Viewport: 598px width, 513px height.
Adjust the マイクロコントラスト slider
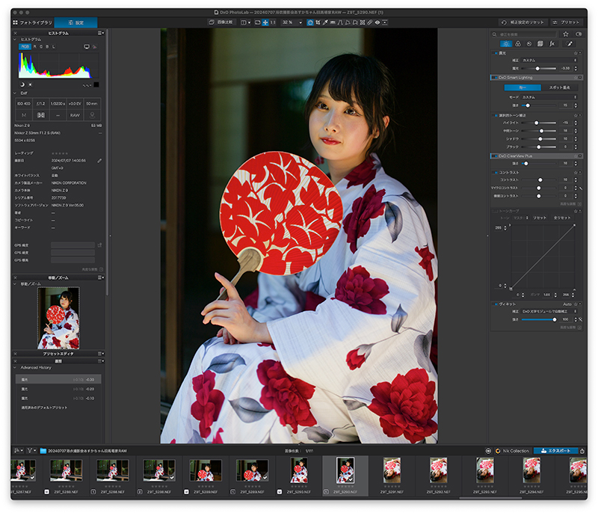point(539,188)
